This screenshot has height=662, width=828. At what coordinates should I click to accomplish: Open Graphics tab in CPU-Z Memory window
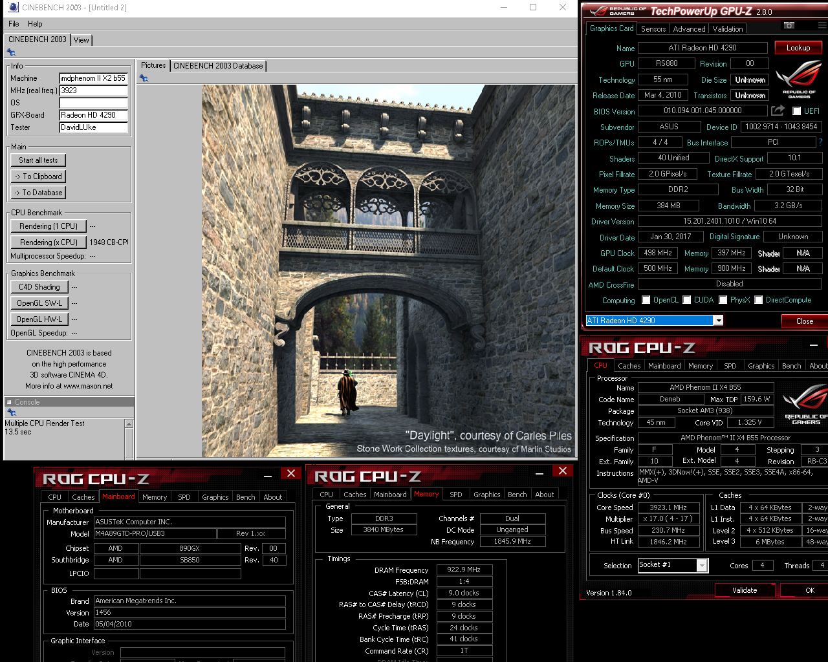(x=486, y=495)
